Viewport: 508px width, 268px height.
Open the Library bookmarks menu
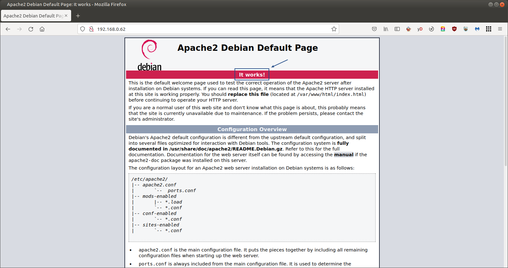coord(386,29)
